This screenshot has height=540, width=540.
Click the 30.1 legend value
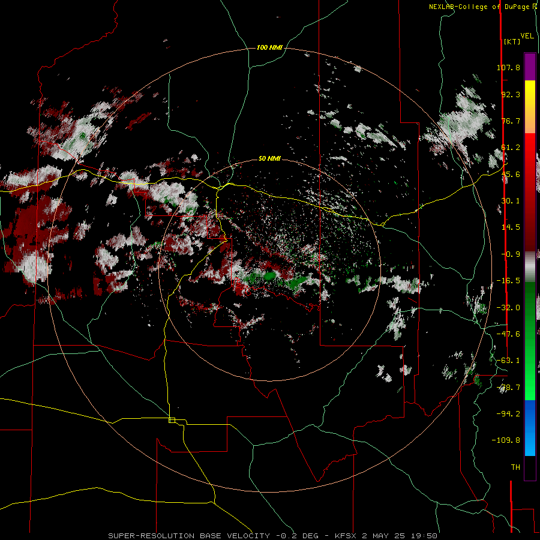click(x=511, y=201)
